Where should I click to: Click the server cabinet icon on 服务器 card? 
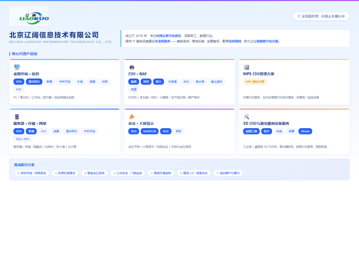pos(17,117)
